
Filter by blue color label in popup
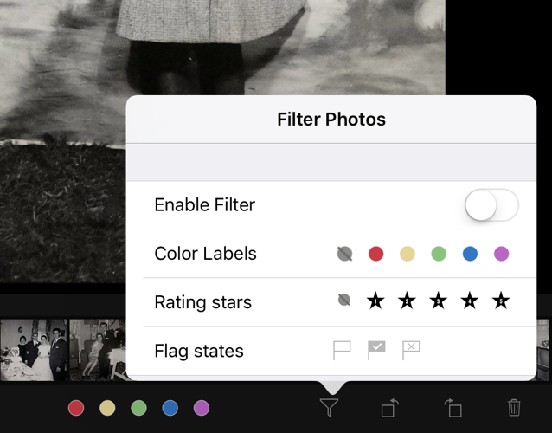pyautogui.click(x=470, y=254)
